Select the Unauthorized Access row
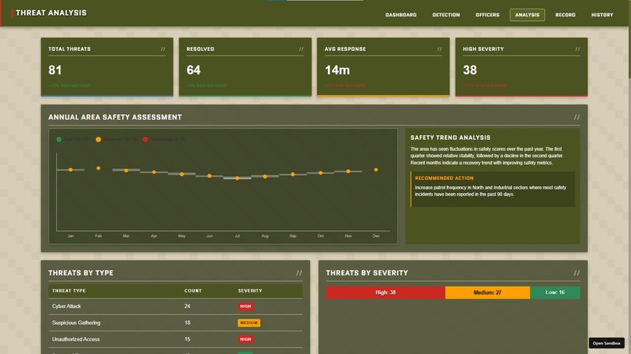 point(175,339)
